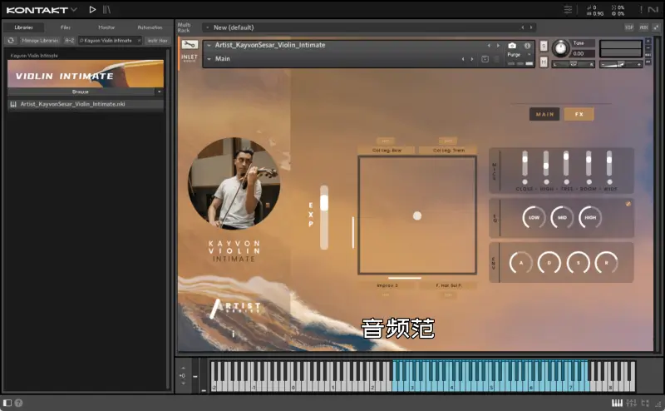The width and height of the screenshot is (665, 411).
Task: Click the help question mark icon bottom left
Action: click(18, 403)
